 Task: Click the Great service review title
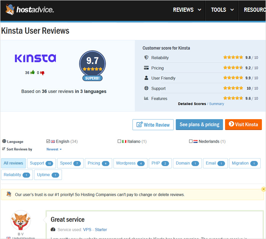[68, 220]
